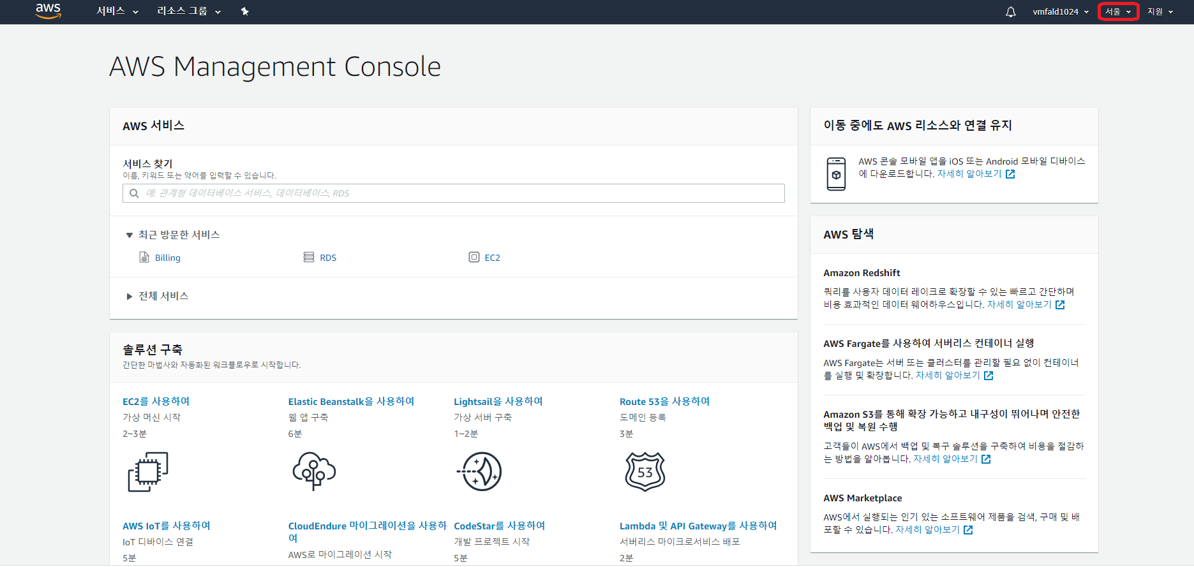The height and width of the screenshot is (567, 1194).
Task: Click the AWS logo in header
Action: click(49, 11)
